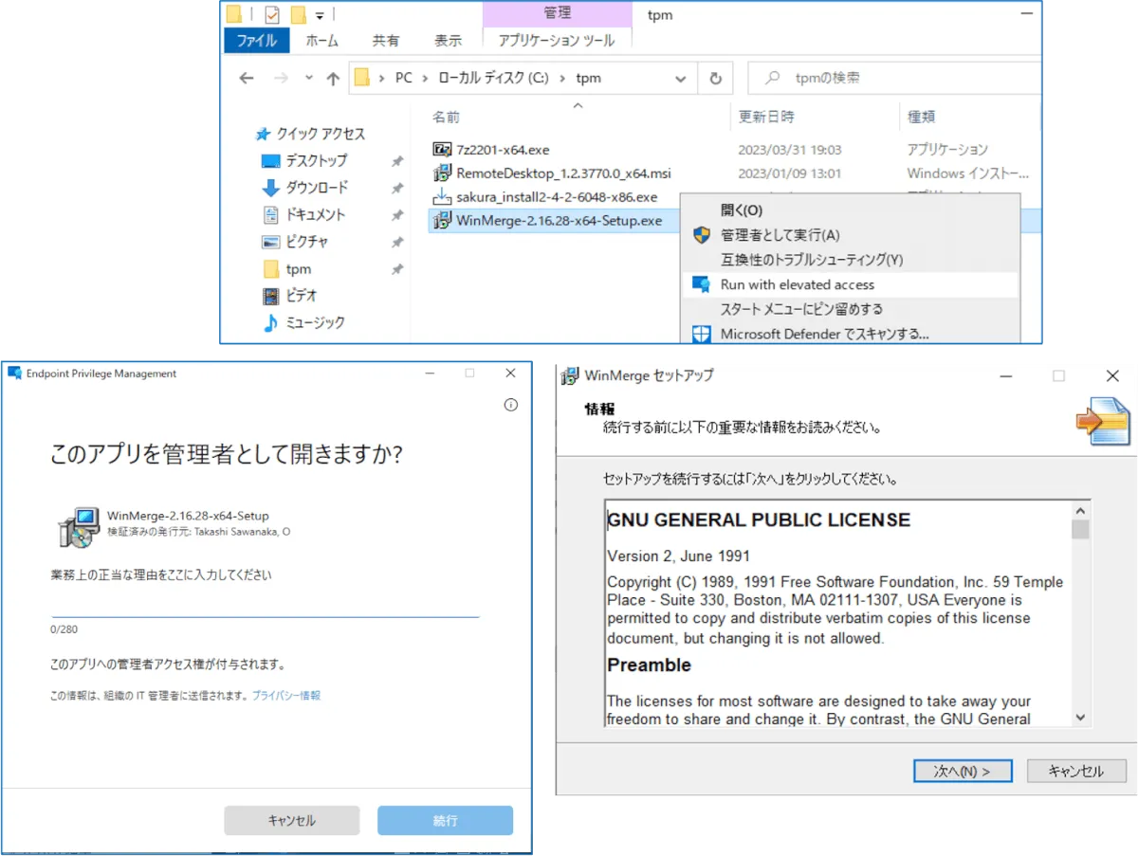This screenshot has width=1138, height=856.
Task: Refresh the tpm folder view
Action: 715,78
